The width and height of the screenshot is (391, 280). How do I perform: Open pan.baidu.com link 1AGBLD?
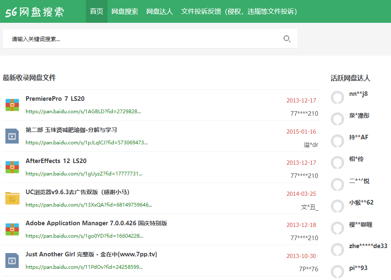83,112
